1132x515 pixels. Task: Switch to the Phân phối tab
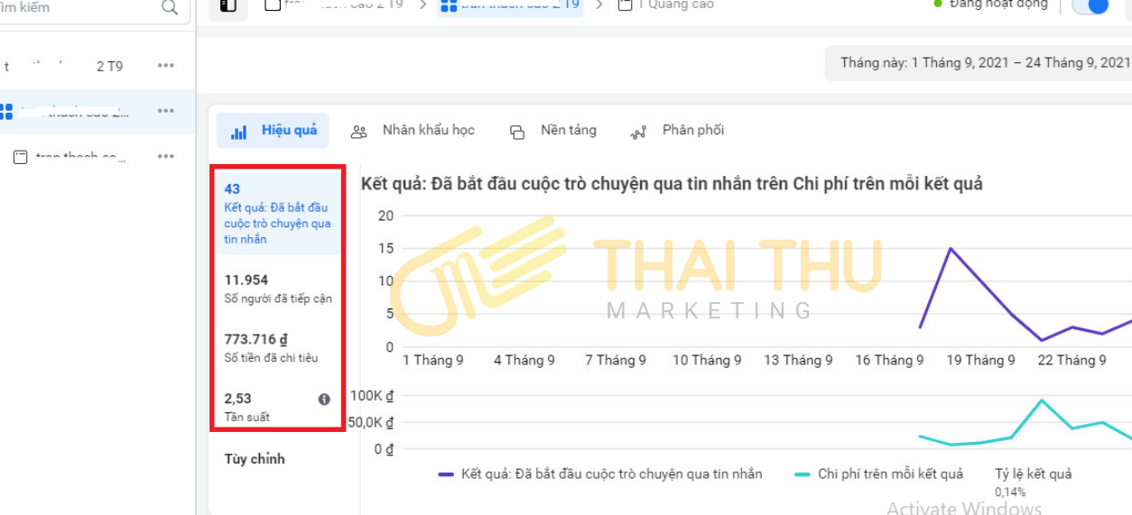677,131
